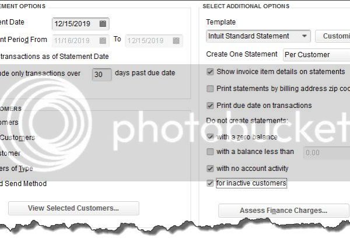Check the with a balance less than box
This screenshot has height=245, width=350.
[210, 152]
